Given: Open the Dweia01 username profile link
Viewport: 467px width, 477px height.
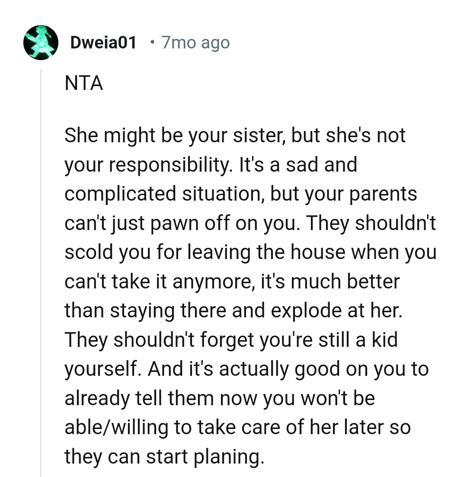Looking at the screenshot, I should (103, 42).
